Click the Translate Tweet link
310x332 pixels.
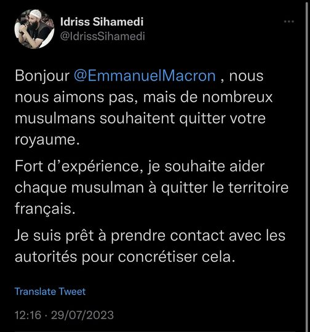50,291
